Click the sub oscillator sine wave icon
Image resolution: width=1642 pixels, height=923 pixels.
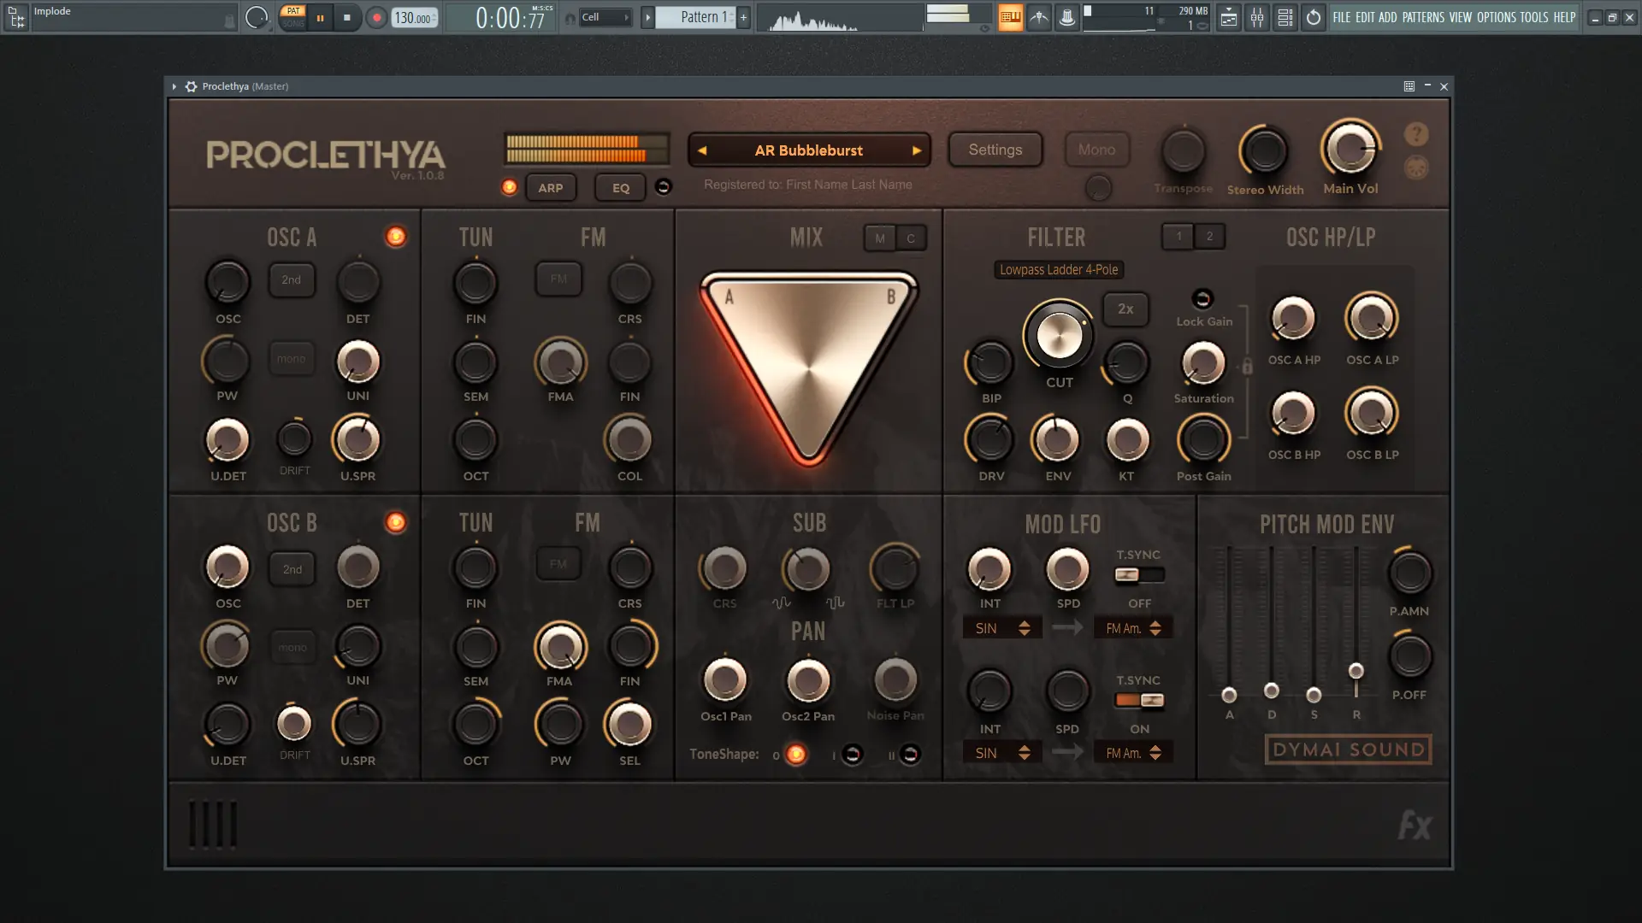tap(781, 603)
